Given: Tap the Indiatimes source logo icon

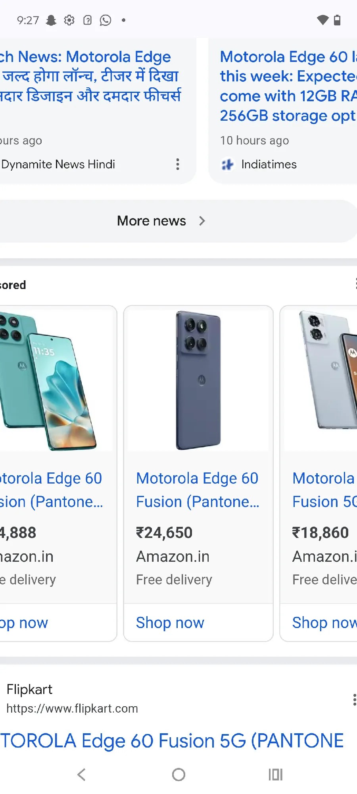Looking at the screenshot, I should coord(227,164).
